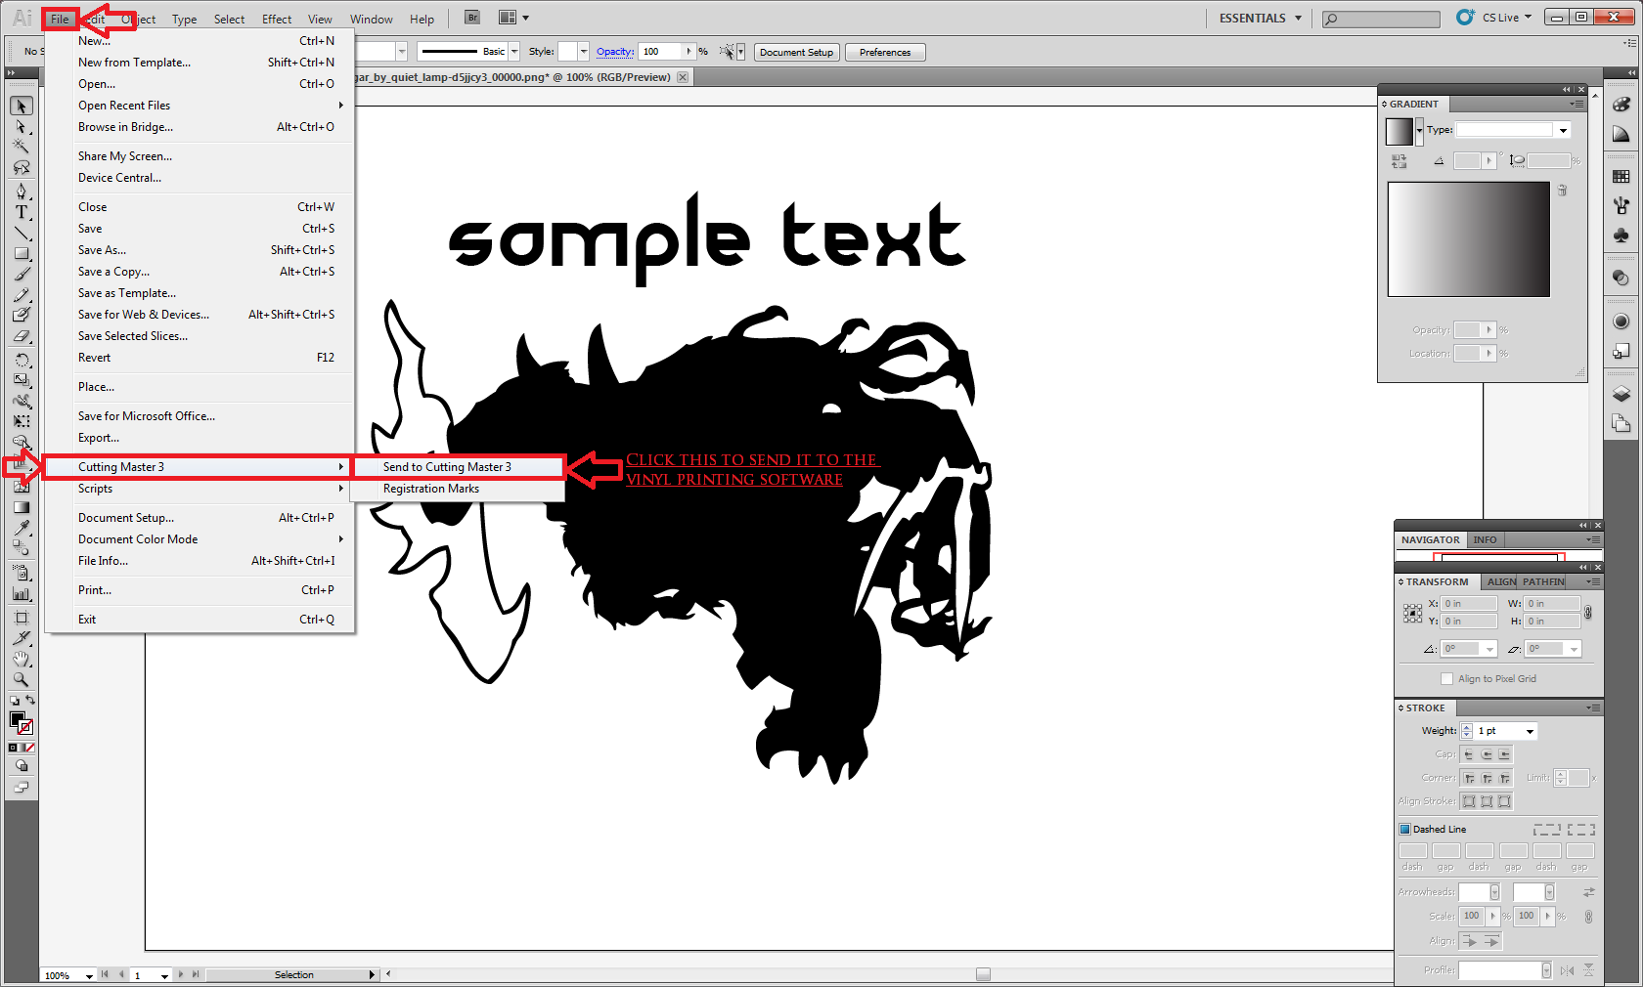Select Miter Join corner option
1644x987 pixels.
pyautogui.click(x=1469, y=778)
